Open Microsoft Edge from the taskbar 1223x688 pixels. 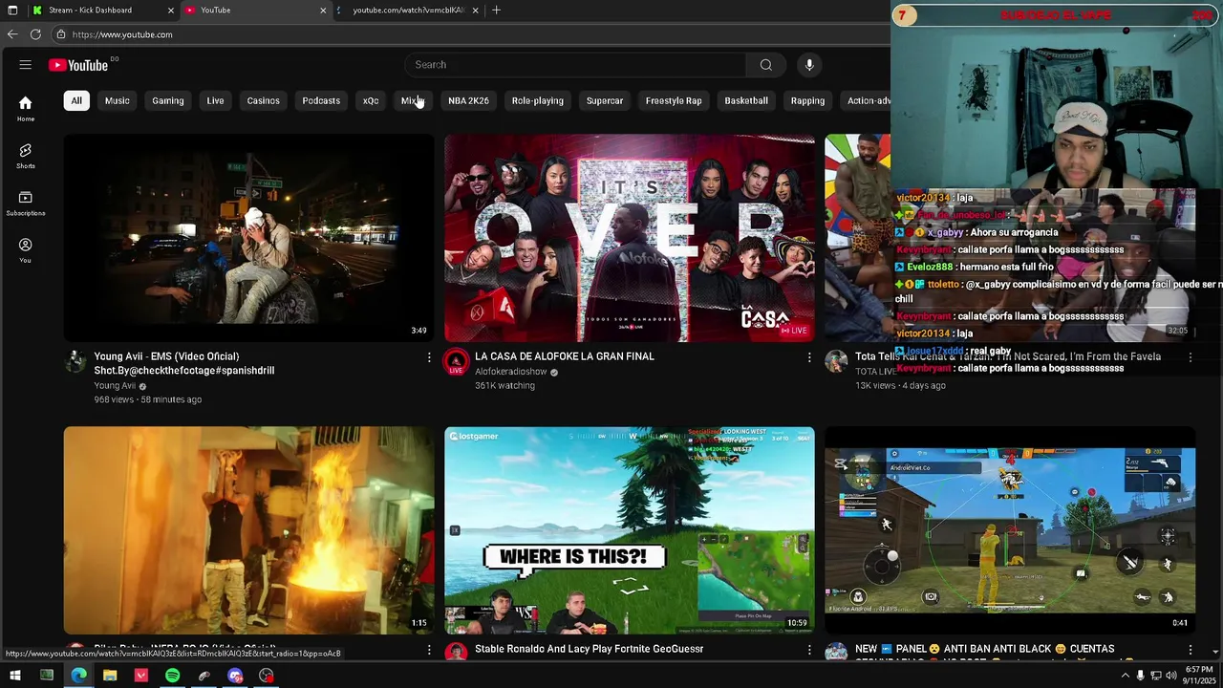(x=78, y=676)
